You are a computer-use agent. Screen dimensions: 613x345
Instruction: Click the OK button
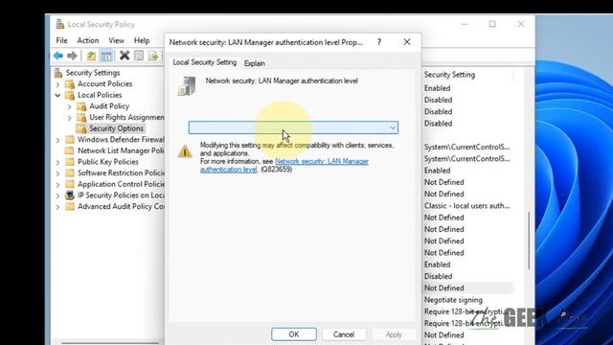point(294,334)
